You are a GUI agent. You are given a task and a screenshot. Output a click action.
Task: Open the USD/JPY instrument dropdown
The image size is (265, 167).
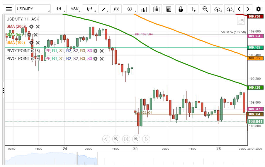(33, 9)
